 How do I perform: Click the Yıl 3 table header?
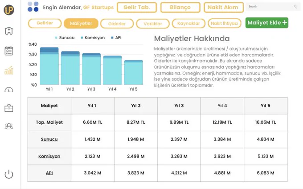[x=179, y=106]
